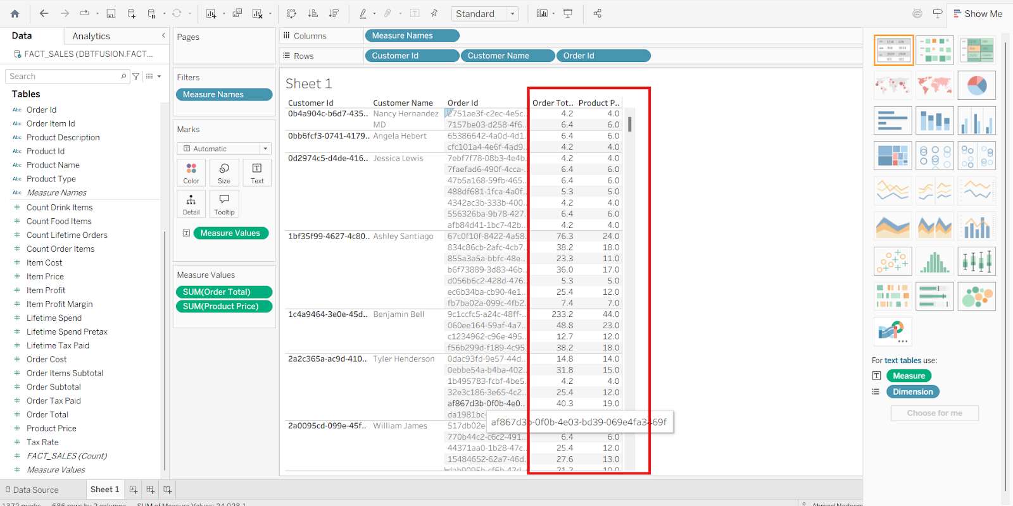Viewport: 1013px width, 506px height.
Task: Collapse the Data pane with the chevron
Action: click(163, 36)
